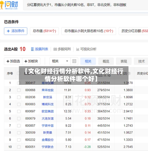The image size is (148, 151).
Task: Click stock code 600697
Action: click(30, 111)
